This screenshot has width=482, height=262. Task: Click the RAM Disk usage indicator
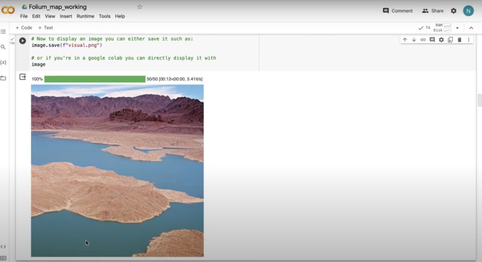[x=442, y=27]
